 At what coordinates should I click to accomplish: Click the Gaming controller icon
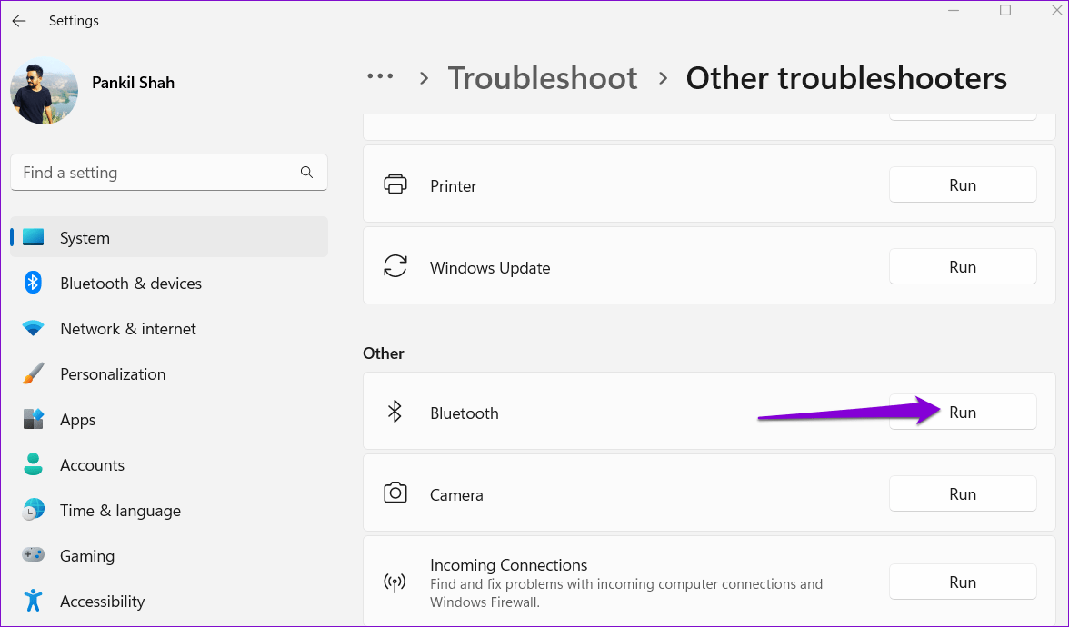(34, 555)
